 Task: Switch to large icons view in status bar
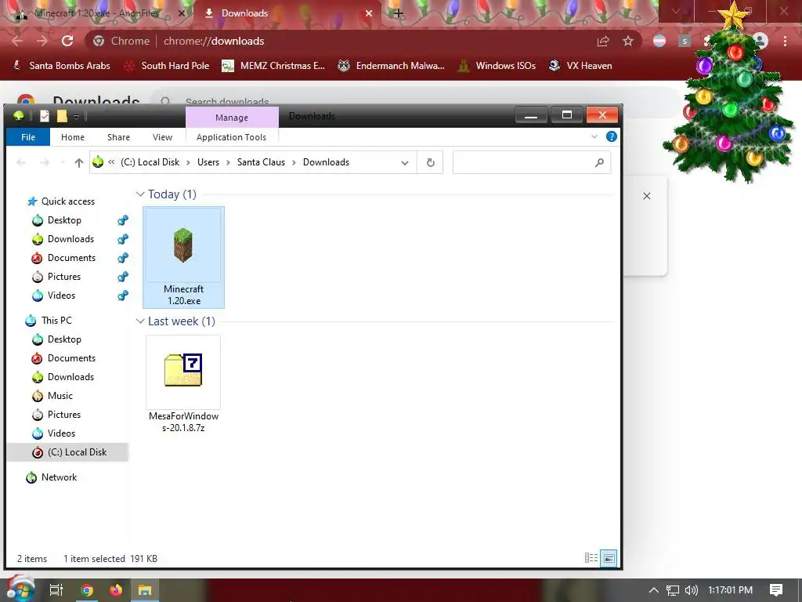(x=609, y=558)
